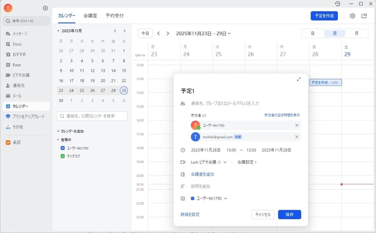
Task: Uncheck the ユーザー961790 calendar checkbox
Action: (x=63, y=148)
